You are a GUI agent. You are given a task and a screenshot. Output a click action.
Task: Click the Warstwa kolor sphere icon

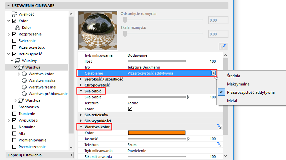click(24, 74)
